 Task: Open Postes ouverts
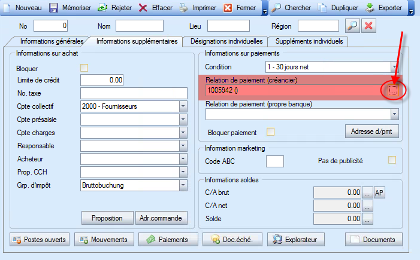[x=40, y=240]
